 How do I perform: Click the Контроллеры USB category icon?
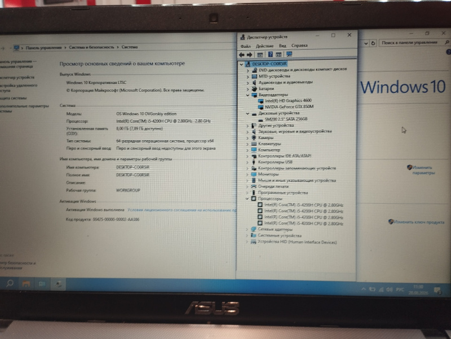(x=254, y=162)
